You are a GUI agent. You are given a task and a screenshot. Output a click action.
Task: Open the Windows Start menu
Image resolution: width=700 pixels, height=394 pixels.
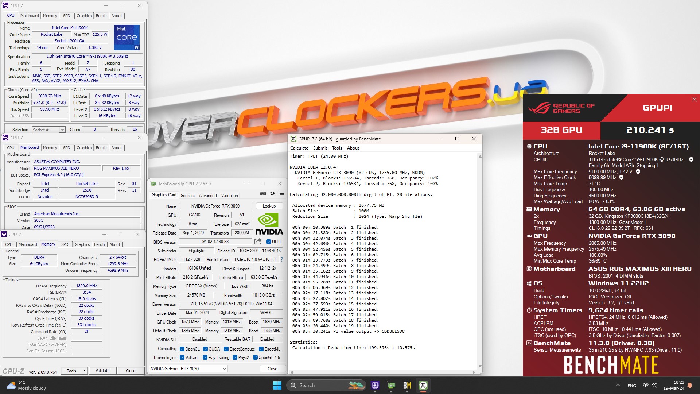pyautogui.click(x=277, y=385)
